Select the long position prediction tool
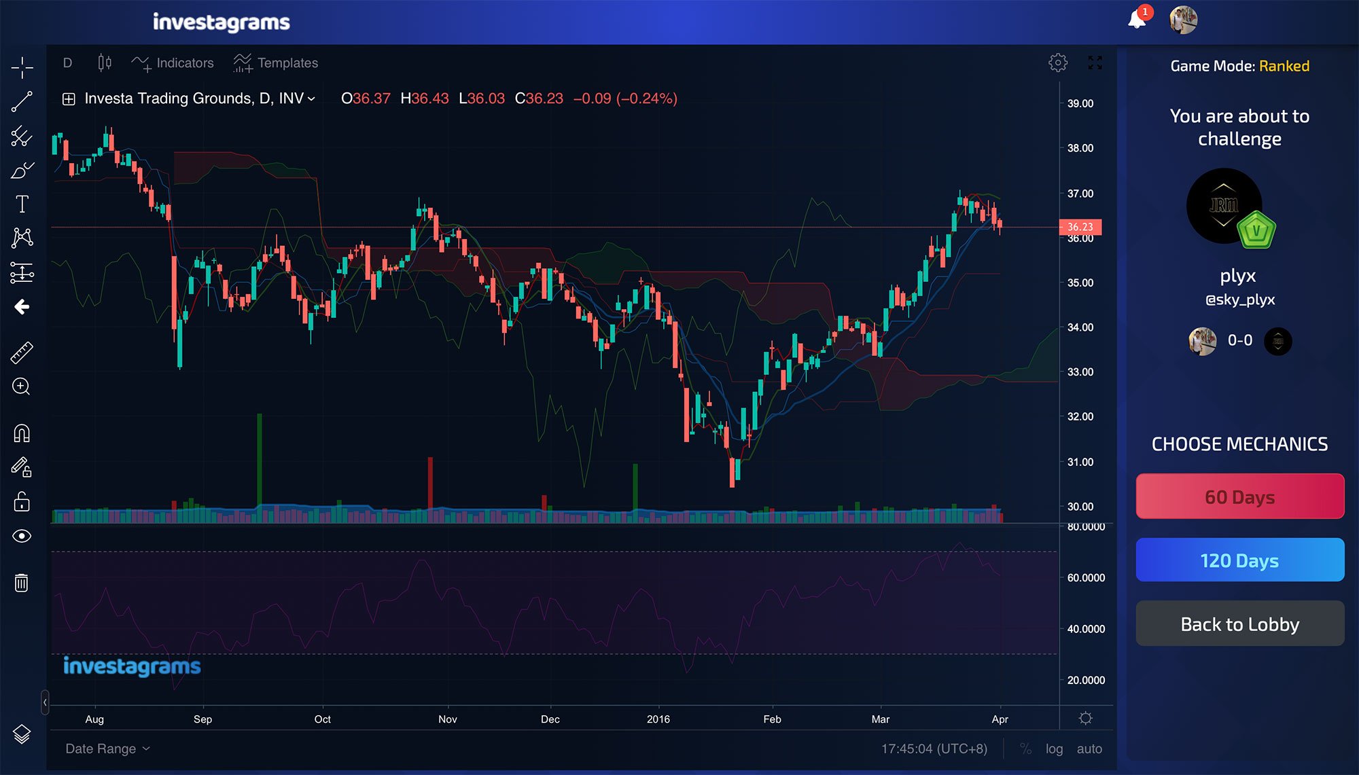The image size is (1359, 775). (22, 272)
